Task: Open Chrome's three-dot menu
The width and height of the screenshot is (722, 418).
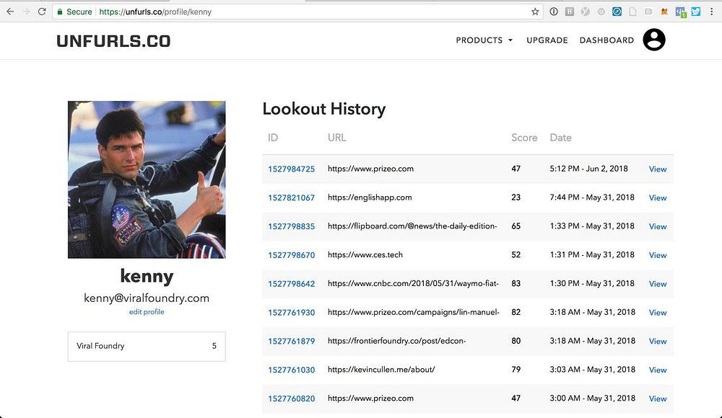Action: coord(712,12)
